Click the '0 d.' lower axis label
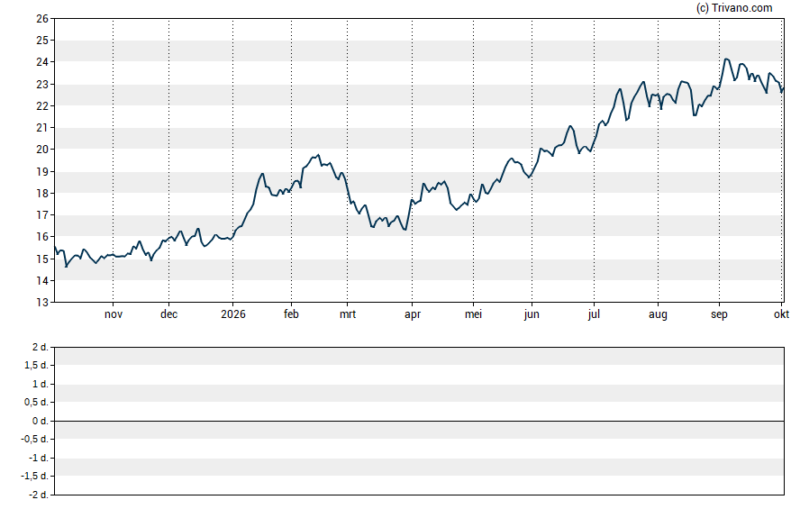The width and height of the screenshot is (800, 509). coord(41,422)
